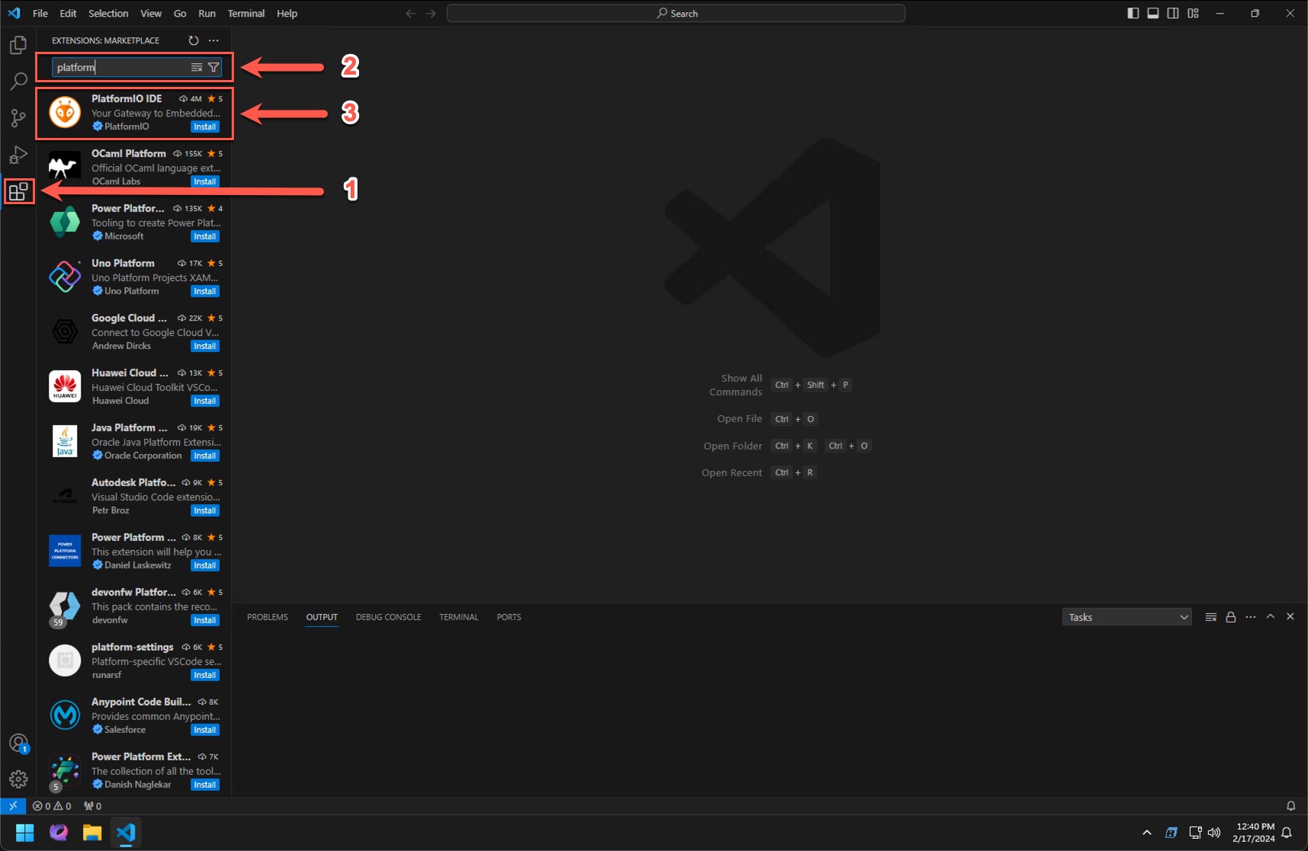Image resolution: width=1308 pixels, height=851 pixels.
Task: Install the Google Cloud extension by Andrew Dircks
Action: 205,346
